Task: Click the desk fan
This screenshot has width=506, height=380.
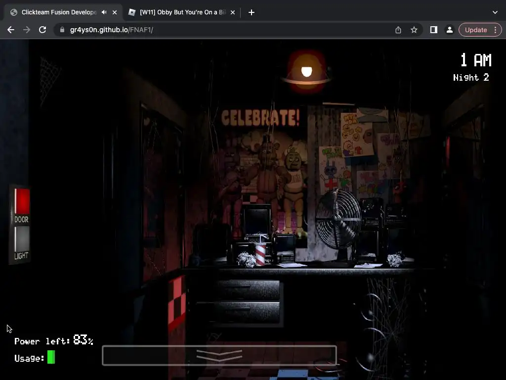Action: [338, 220]
